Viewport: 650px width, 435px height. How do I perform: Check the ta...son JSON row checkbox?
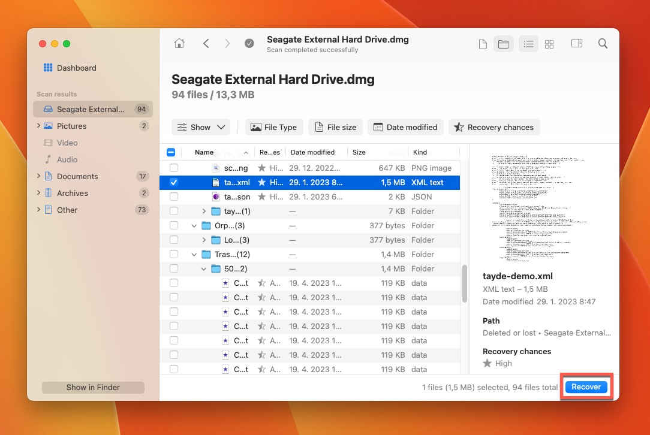(174, 197)
